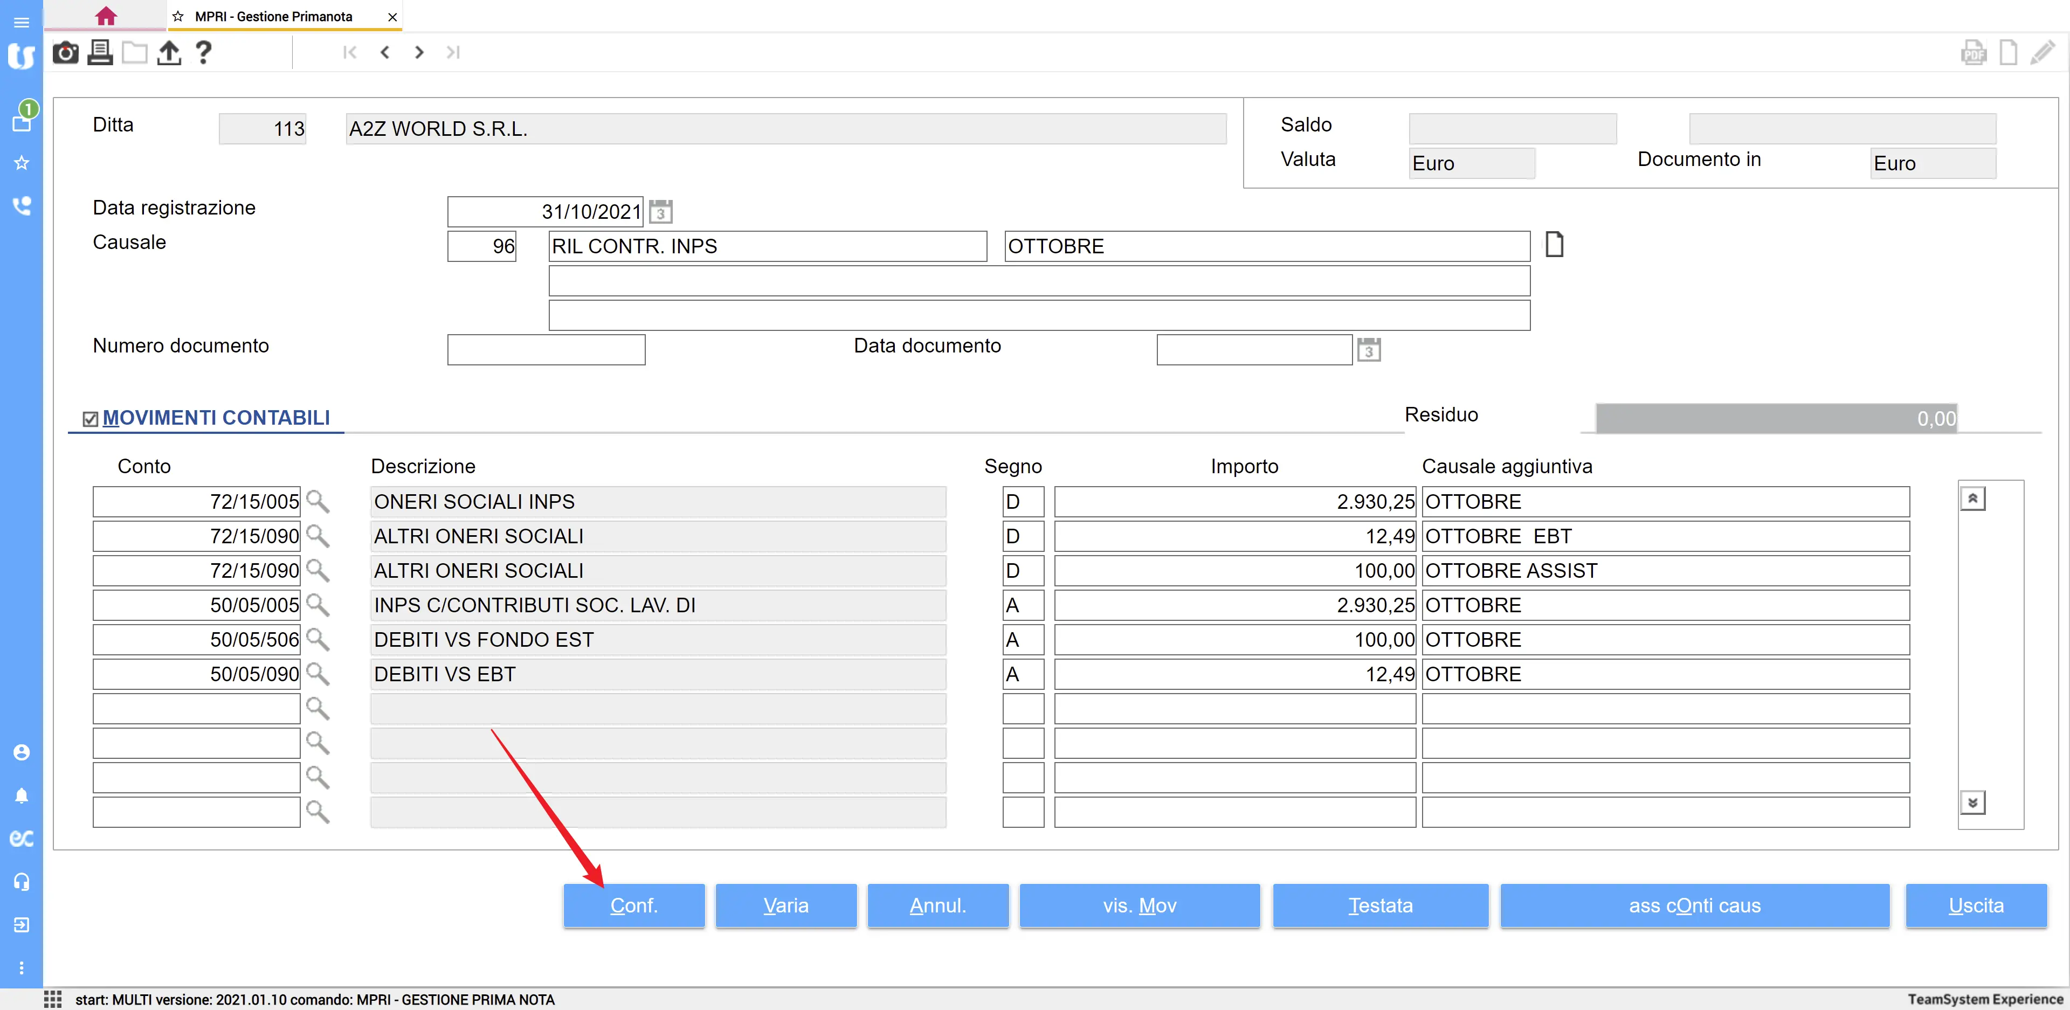Viewport: 2070px width, 1010px height.
Task: Open calendar picker for Data documento
Action: pos(1369,350)
